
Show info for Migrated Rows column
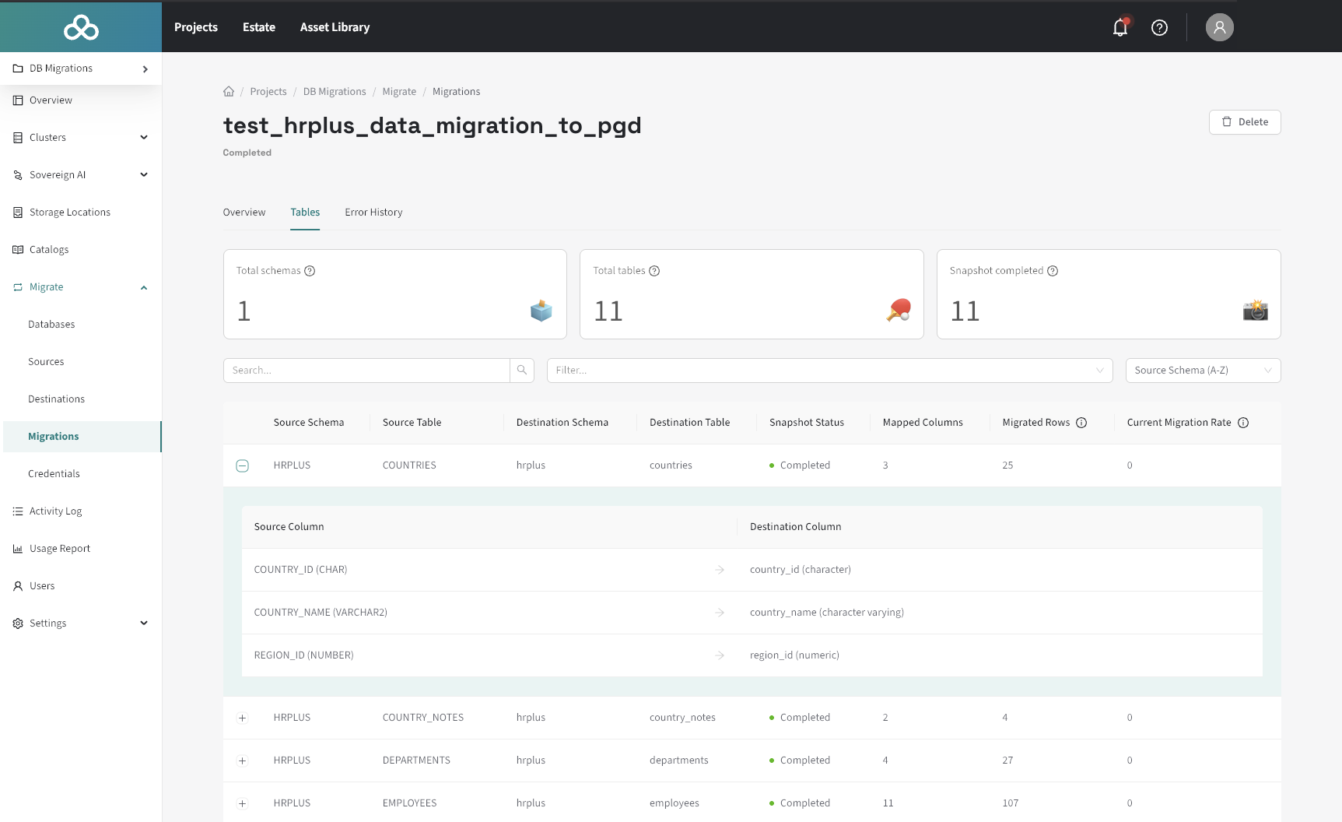point(1081,423)
